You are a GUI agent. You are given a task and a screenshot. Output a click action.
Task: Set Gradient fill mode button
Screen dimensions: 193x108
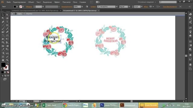point(5,72)
